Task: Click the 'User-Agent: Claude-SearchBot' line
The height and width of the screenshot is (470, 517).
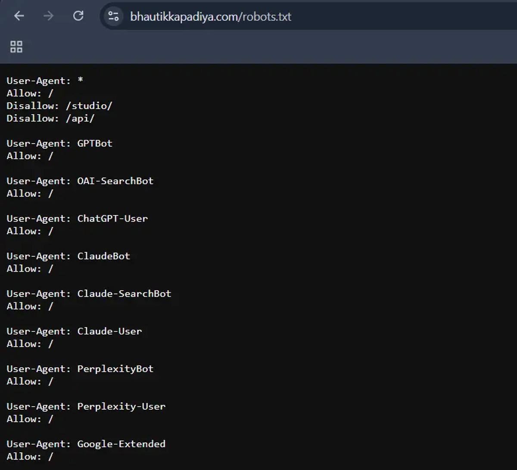Action: click(x=89, y=293)
